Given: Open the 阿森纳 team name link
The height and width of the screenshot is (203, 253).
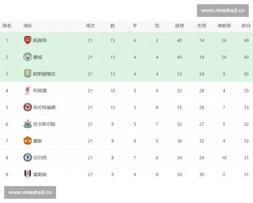Looking at the screenshot, I should click(40, 41).
